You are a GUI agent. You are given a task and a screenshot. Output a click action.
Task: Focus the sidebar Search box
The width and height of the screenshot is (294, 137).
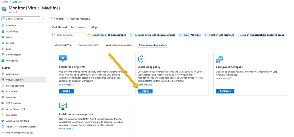point(21,18)
